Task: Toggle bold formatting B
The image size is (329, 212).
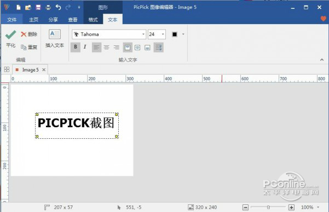Action: pos(76,47)
